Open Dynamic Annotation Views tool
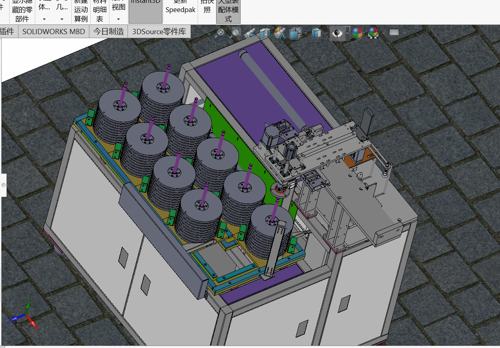 280,33
